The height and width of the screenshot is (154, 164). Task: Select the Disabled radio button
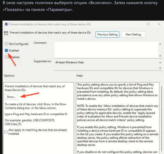(x=6, y=57)
